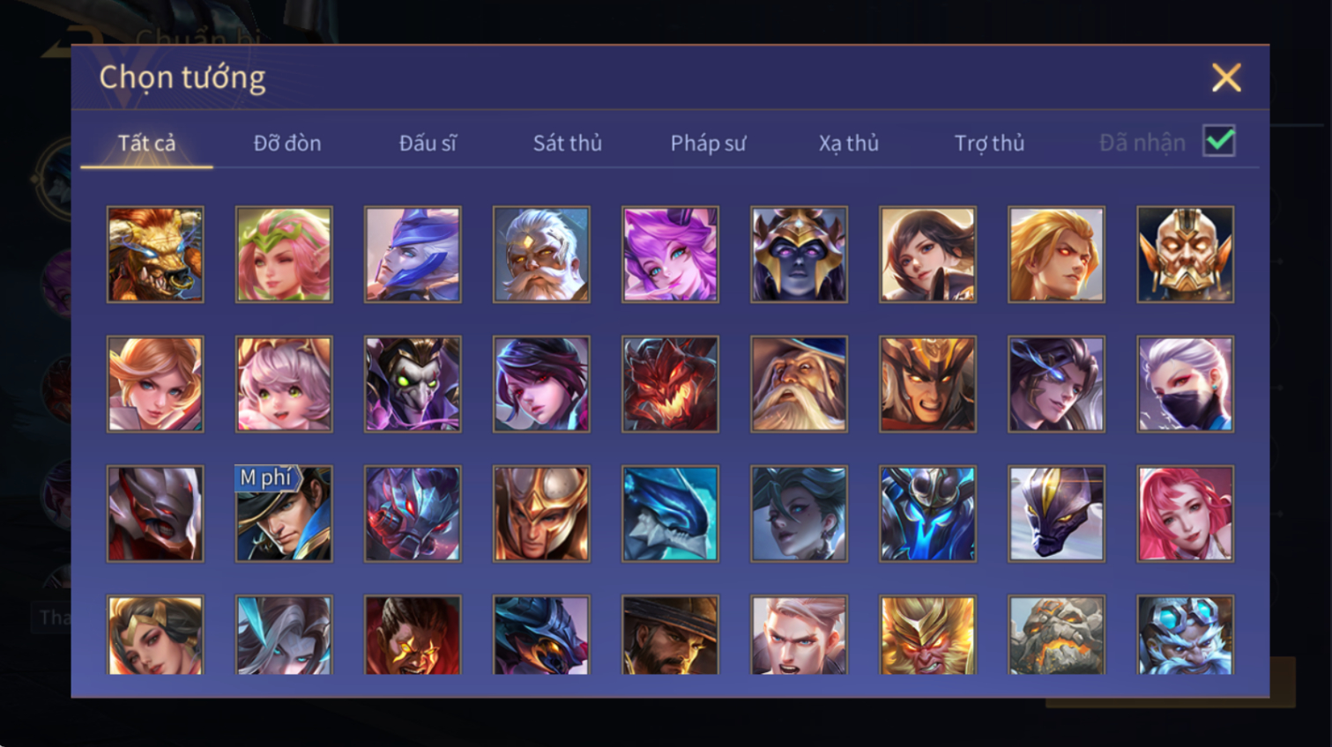Viewport: 1332px width, 747px height.
Task: Open the Đấu sĩ tab
Action: click(x=428, y=143)
